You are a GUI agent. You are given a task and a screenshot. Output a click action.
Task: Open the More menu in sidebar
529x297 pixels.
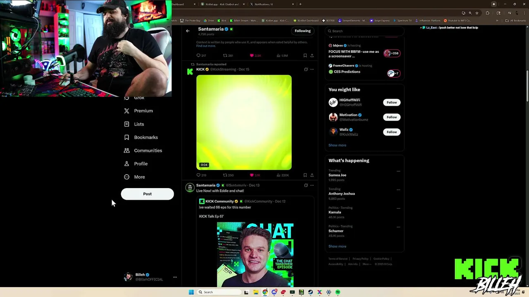(x=134, y=177)
